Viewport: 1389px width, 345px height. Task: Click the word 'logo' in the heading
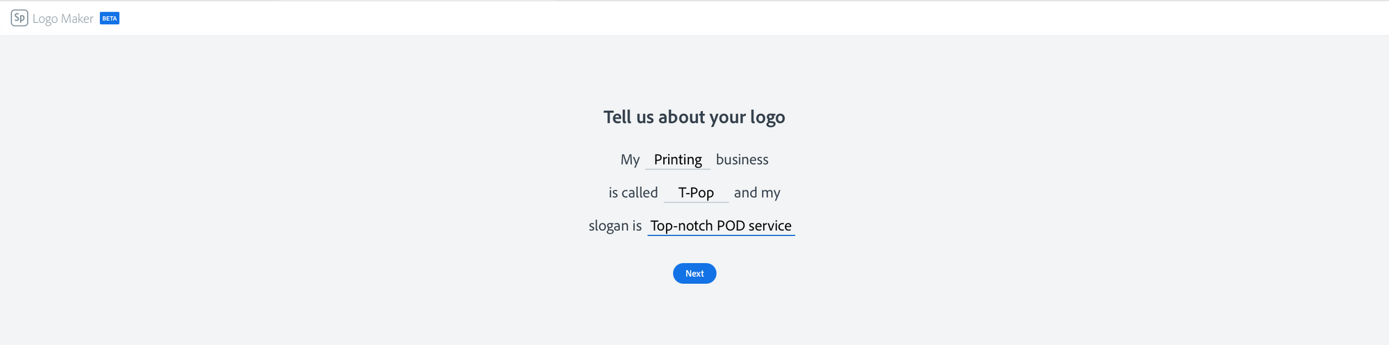767,117
